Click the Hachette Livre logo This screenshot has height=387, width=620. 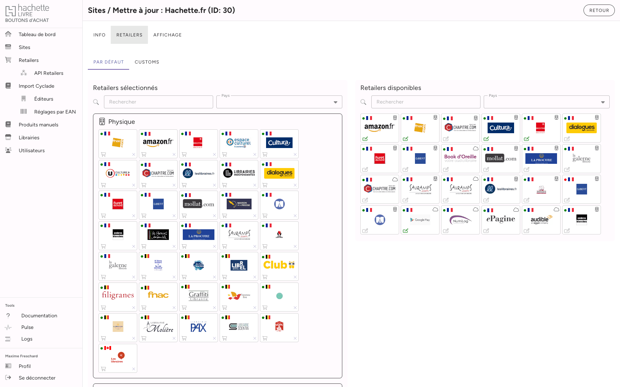point(27,14)
